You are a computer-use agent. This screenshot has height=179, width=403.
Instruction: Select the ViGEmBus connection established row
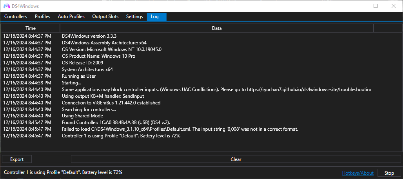[x=111, y=102]
